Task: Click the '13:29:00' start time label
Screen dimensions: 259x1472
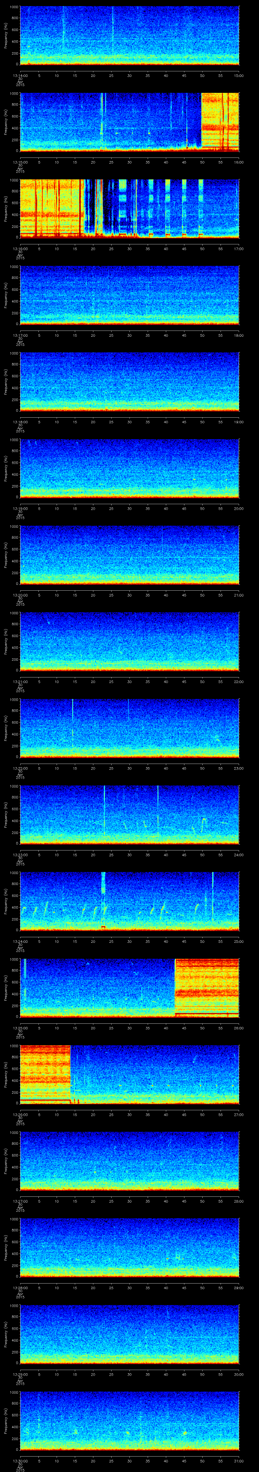Action: pos(20,1374)
